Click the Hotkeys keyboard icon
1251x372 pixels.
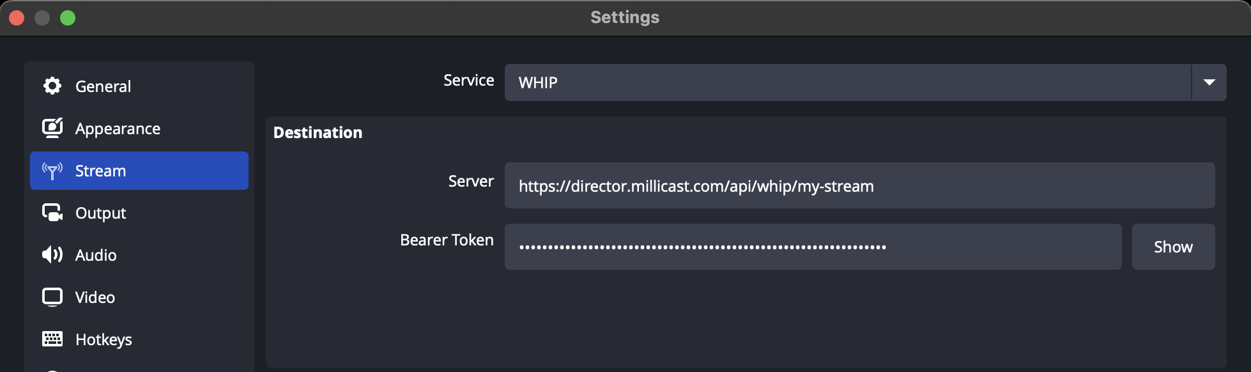(52, 339)
